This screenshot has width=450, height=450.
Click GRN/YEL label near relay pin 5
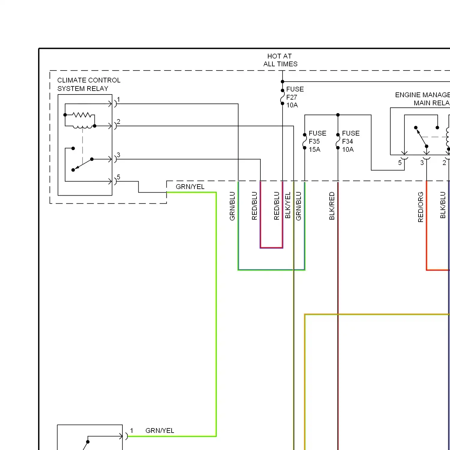(190, 187)
